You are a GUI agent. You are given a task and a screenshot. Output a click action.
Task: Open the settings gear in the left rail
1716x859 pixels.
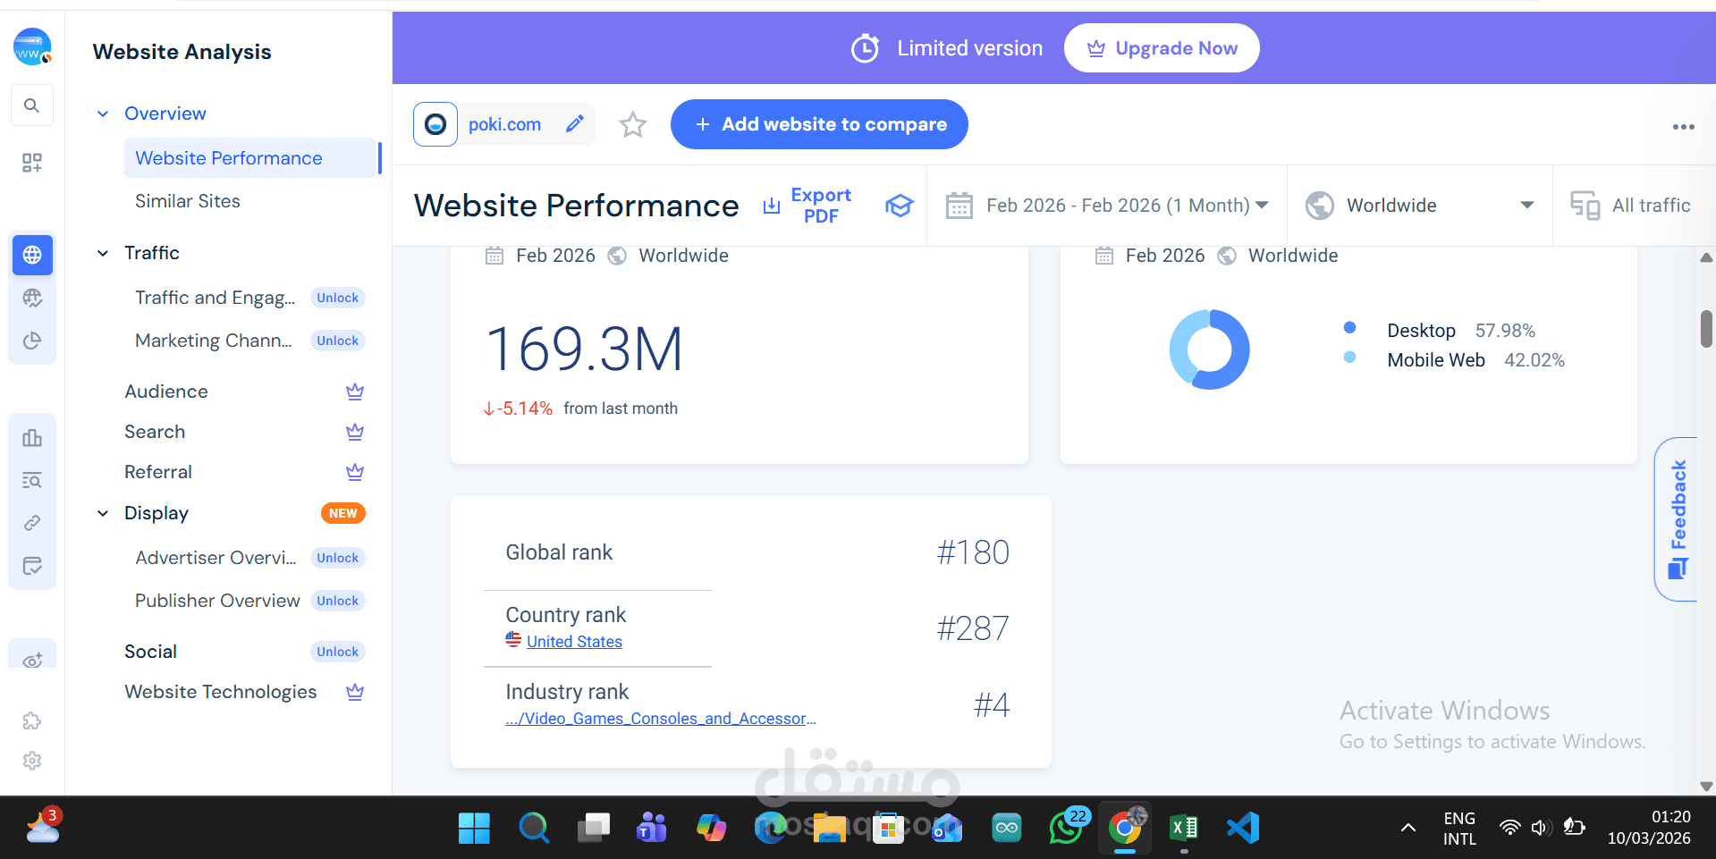pyautogui.click(x=32, y=761)
